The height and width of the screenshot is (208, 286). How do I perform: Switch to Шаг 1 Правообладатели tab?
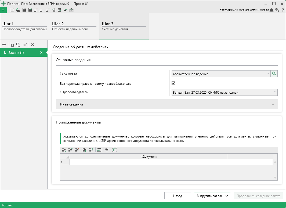24,26
